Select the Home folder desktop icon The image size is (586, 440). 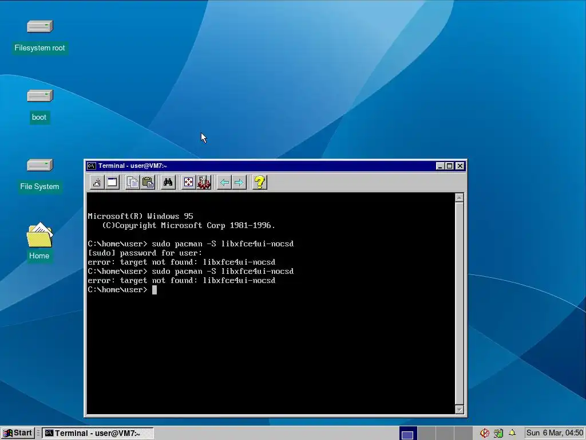pyautogui.click(x=39, y=235)
